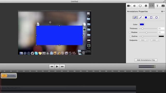166x93 pixels.
Task: Click the fast forward playback button
Action: pyautogui.click(x=62, y=67)
